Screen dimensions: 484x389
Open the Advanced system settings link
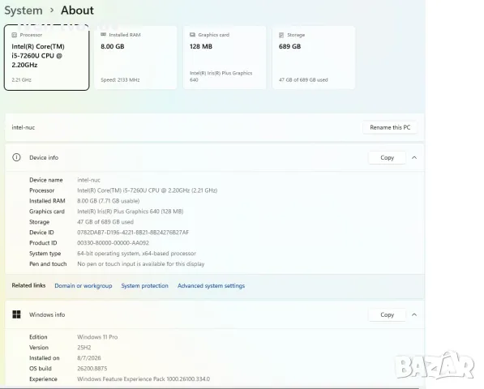(x=211, y=285)
